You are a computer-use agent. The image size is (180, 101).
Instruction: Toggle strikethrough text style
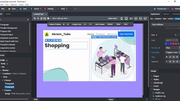click(x=177, y=57)
